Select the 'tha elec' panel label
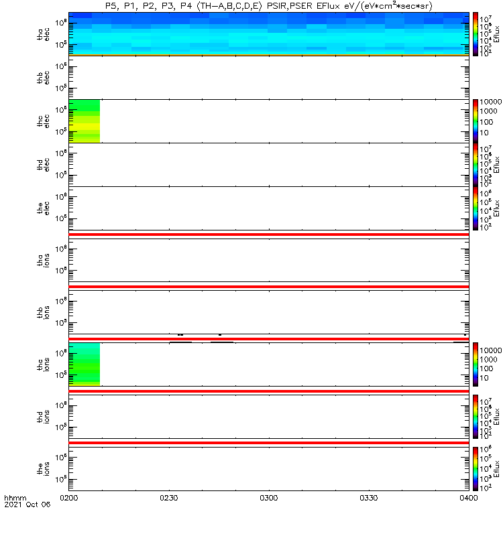Screen dimensions: 503x536 pyautogui.click(x=43, y=34)
